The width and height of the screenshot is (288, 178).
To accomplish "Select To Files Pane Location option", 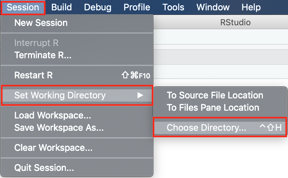I will 213,108.
